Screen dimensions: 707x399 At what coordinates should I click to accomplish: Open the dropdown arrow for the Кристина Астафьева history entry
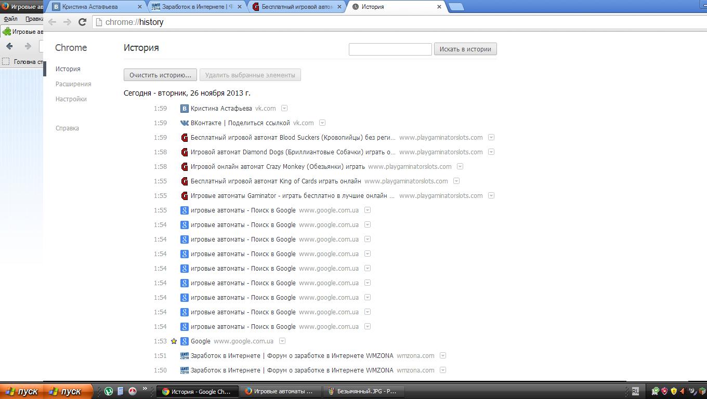point(284,108)
